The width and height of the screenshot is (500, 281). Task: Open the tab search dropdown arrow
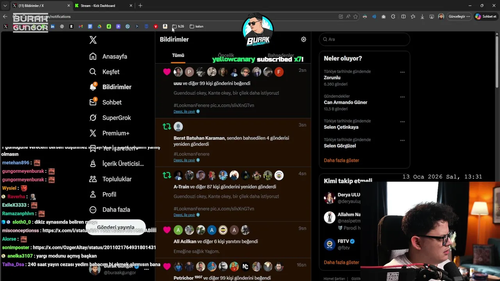(x=5, y=5)
